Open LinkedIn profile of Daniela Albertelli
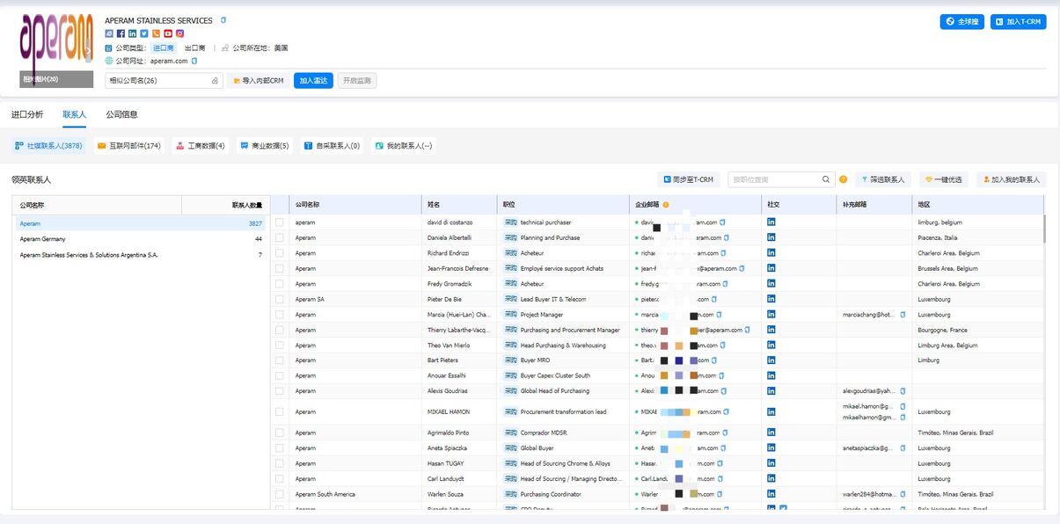This screenshot has height=524, width=1060. (x=771, y=237)
